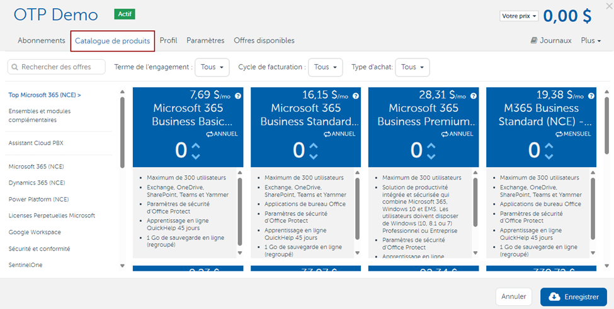Open help icon on M365 Business Standard (NCE) card
The height and width of the screenshot is (309, 614).
[x=591, y=96]
